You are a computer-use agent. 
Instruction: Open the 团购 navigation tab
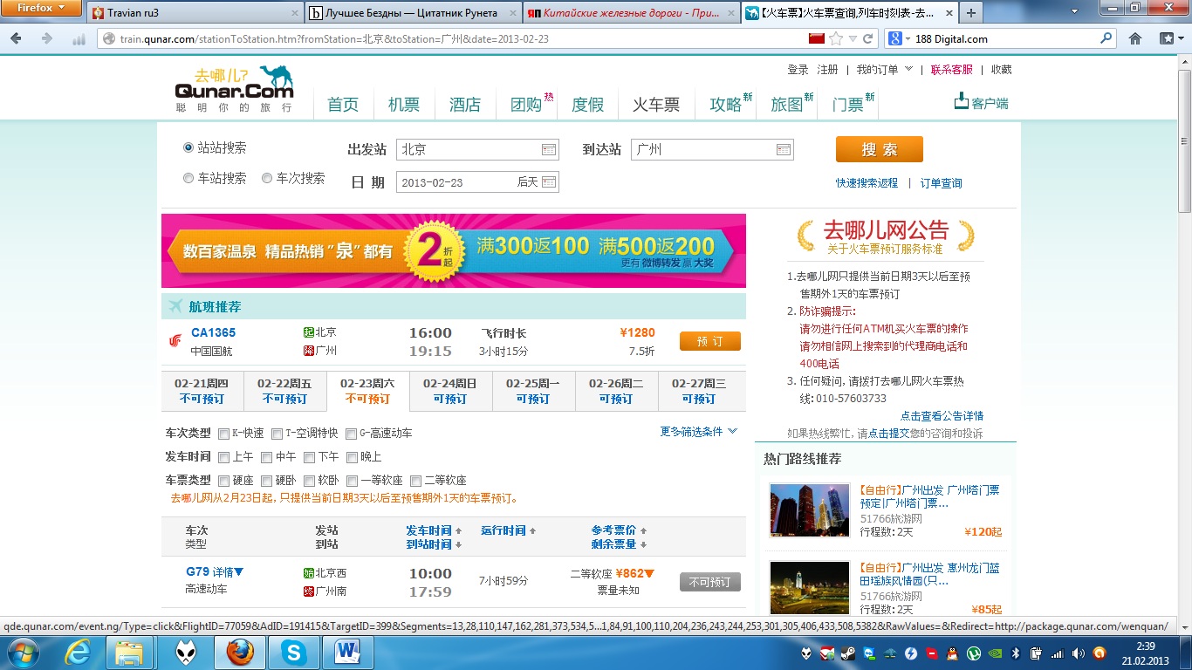[526, 105]
